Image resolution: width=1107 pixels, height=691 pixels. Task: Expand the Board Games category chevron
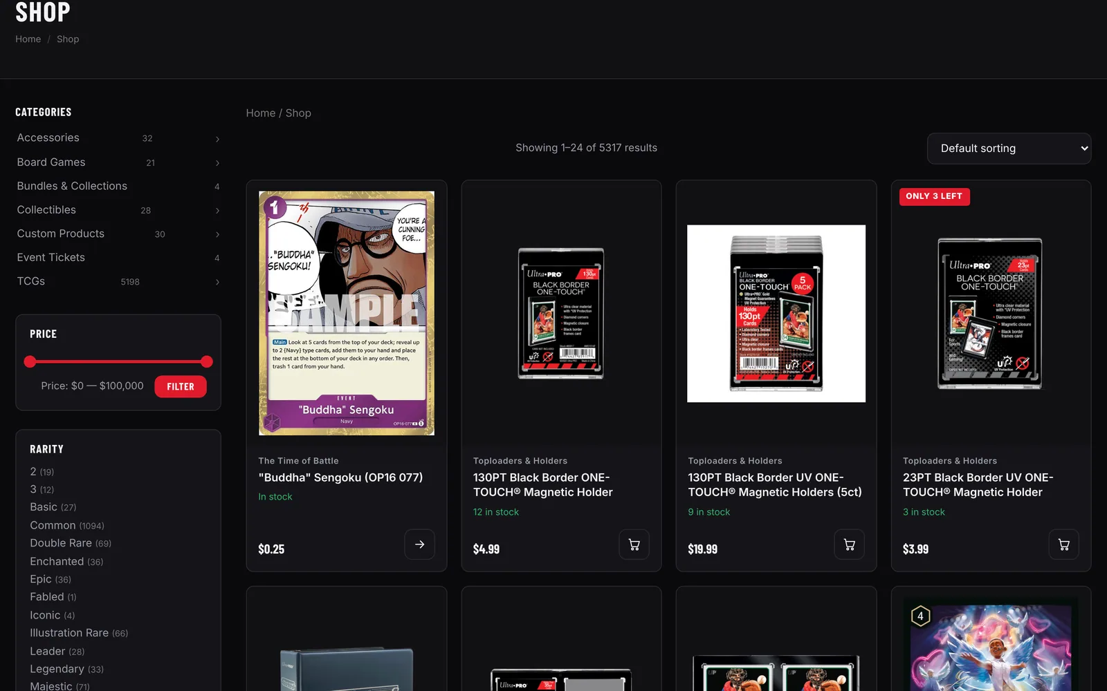coord(217,163)
